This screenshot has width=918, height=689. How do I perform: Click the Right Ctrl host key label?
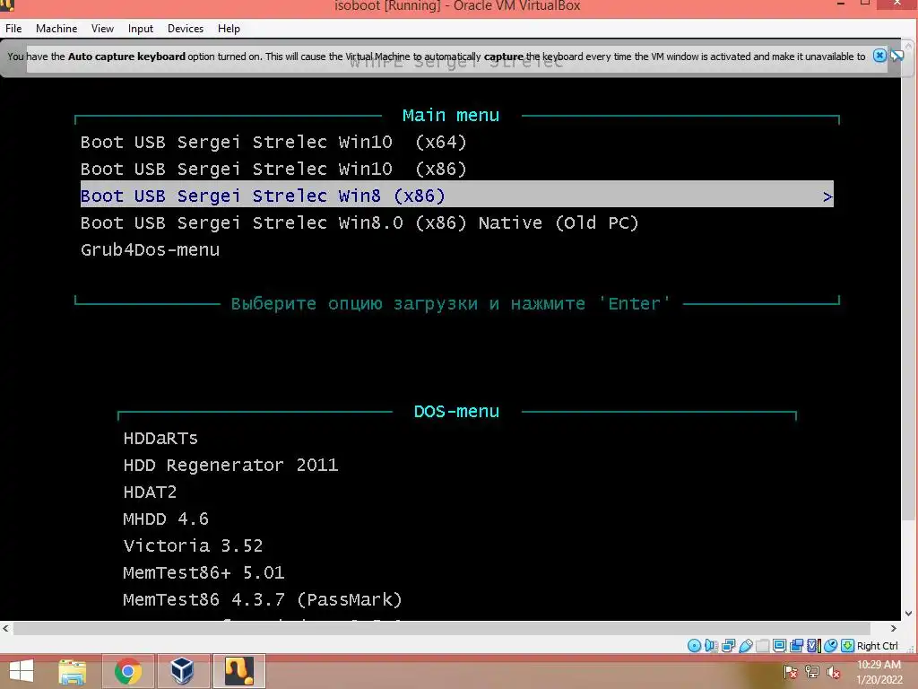pos(877,646)
